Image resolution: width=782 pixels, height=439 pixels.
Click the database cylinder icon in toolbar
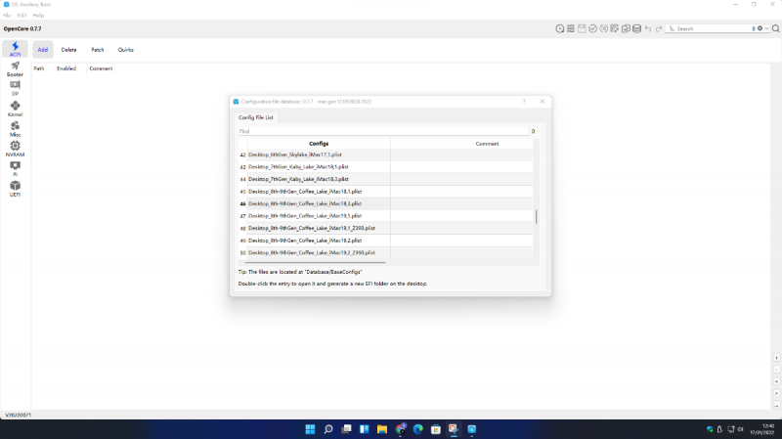pos(637,29)
